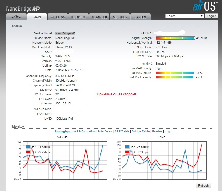Go to the SERVICES tab

tap(120, 17)
